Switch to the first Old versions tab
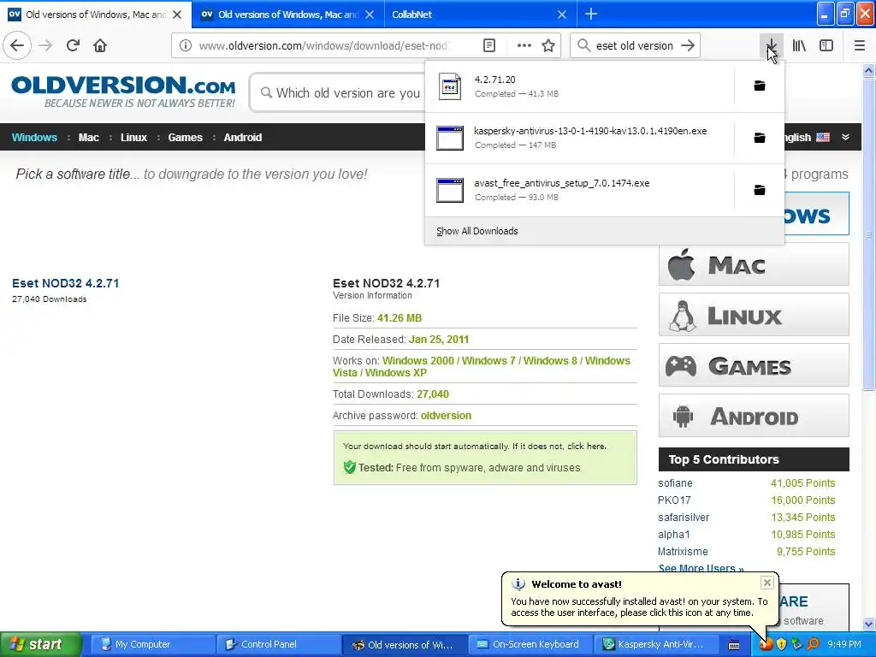This screenshot has height=657, width=876. point(96,15)
